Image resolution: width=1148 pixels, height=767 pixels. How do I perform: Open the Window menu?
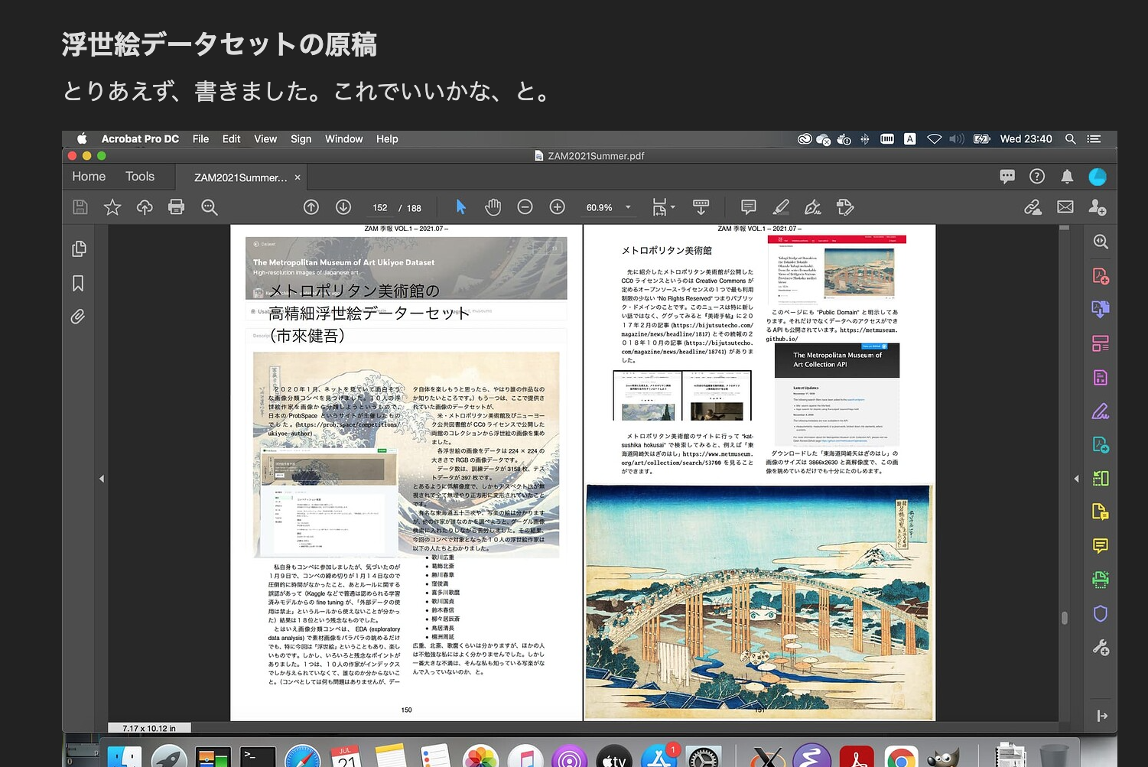343,138
